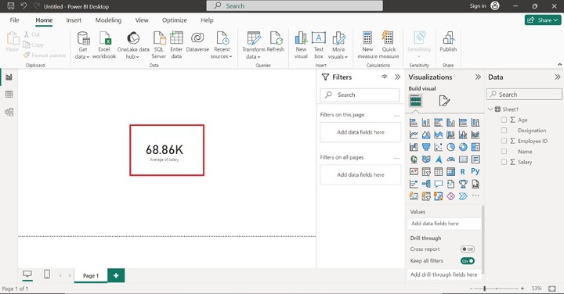Open Model view in left sidebar
The image size is (564, 294).
pos(9,112)
